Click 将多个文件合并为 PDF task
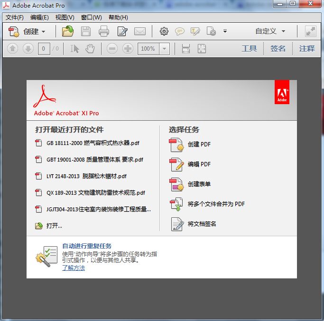This screenshot has height=321, width=324. tap(207, 204)
